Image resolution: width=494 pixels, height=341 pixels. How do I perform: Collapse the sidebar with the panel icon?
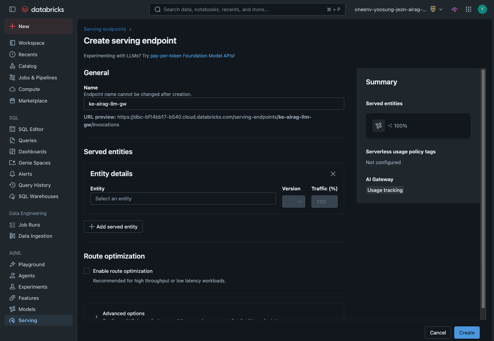(12, 9)
